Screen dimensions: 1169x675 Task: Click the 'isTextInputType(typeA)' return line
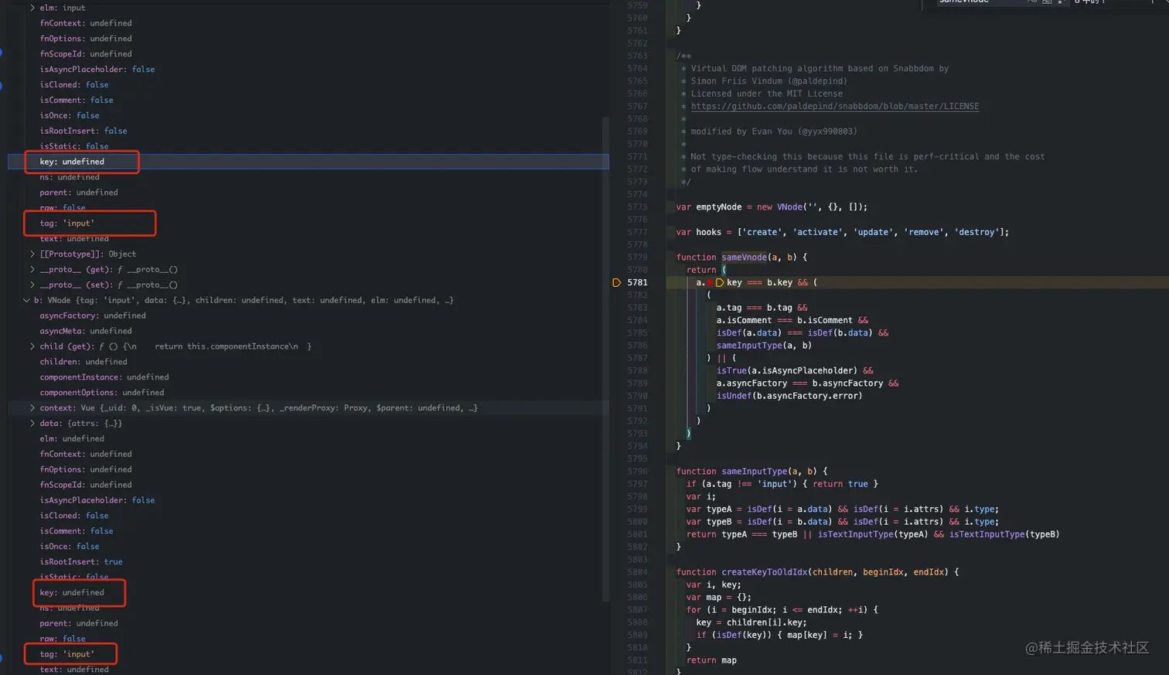873,534
